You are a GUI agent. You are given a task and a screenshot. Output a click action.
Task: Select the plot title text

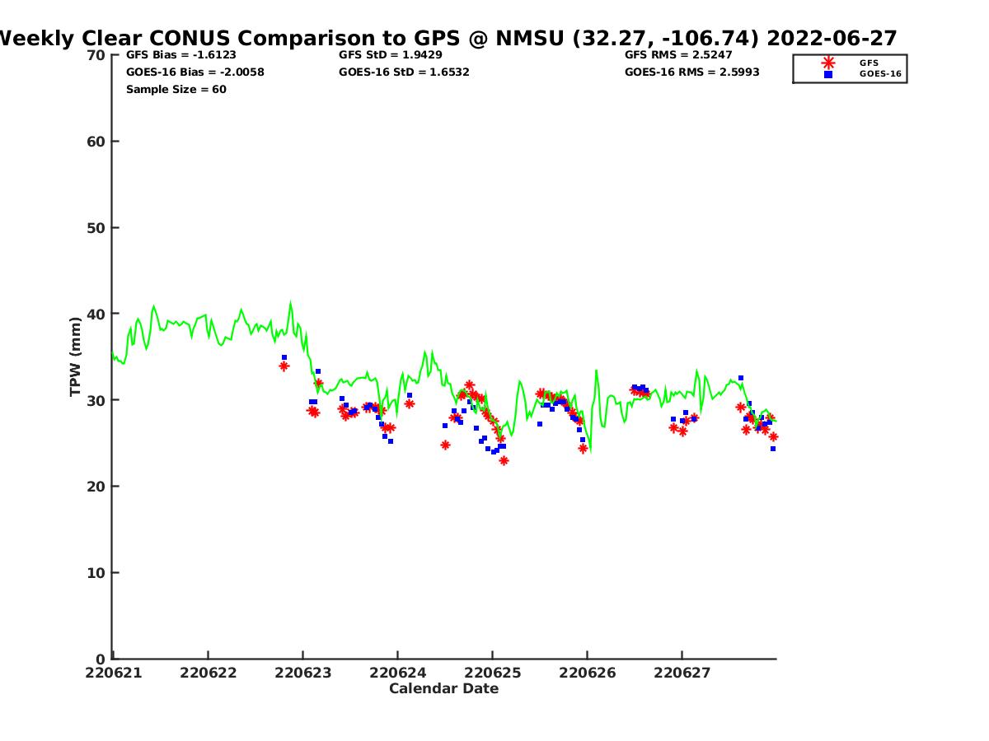pyautogui.click(x=448, y=38)
